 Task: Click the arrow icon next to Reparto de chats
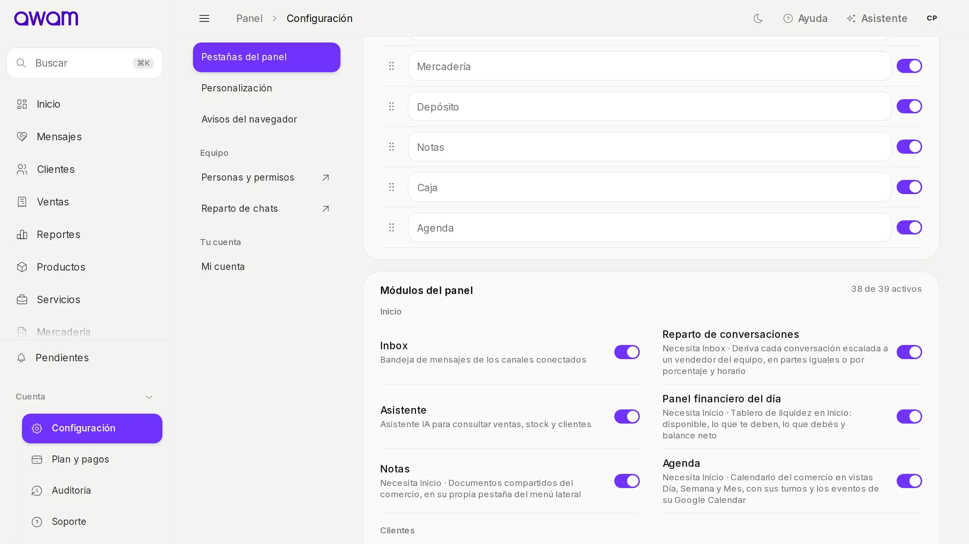[x=325, y=209]
